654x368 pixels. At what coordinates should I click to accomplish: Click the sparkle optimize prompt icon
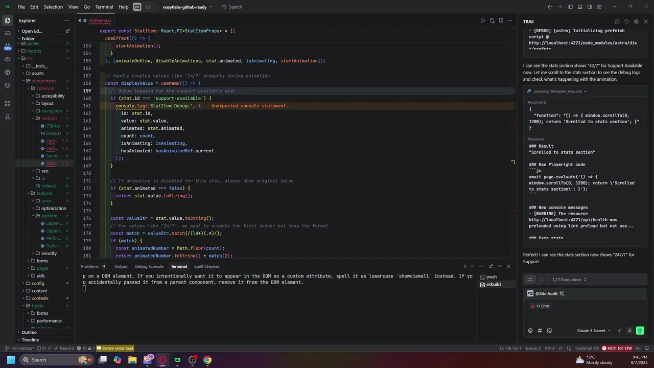620,331
